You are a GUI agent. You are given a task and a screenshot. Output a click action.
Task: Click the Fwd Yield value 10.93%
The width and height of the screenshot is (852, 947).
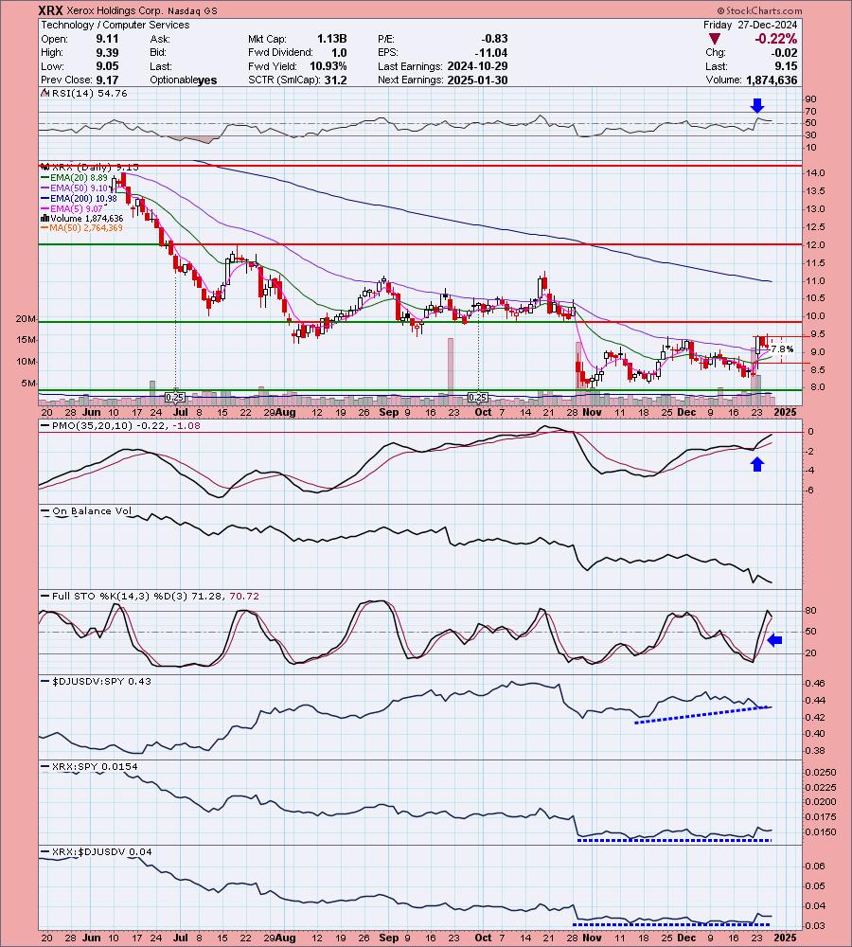[x=329, y=66]
